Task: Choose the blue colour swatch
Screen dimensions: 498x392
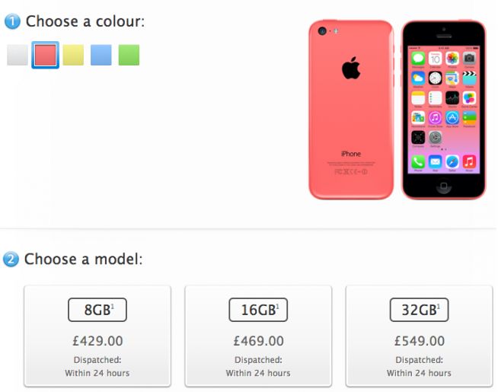Action: pos(101,55)
